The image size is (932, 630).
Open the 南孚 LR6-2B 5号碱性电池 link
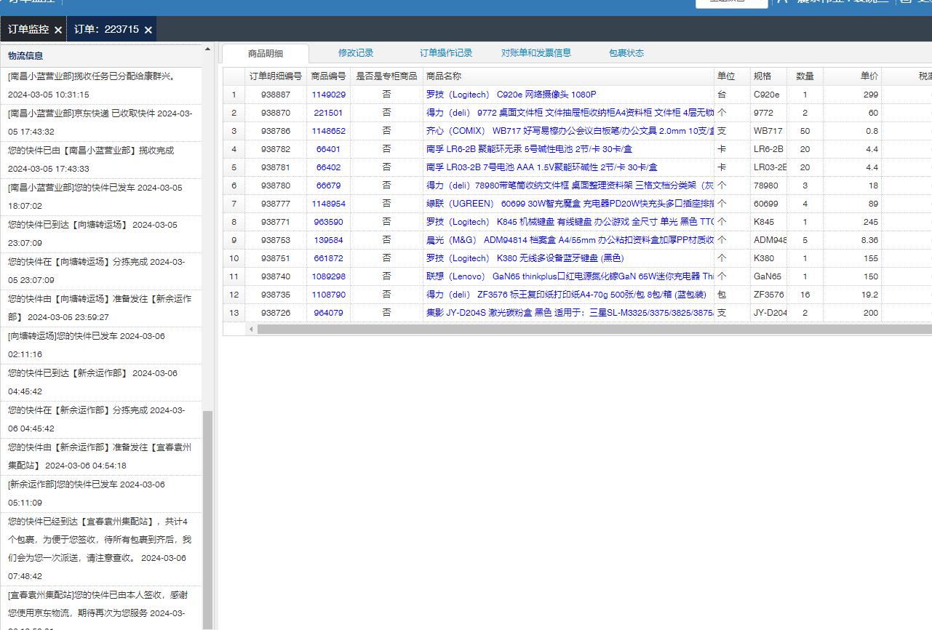coord(530,149)
